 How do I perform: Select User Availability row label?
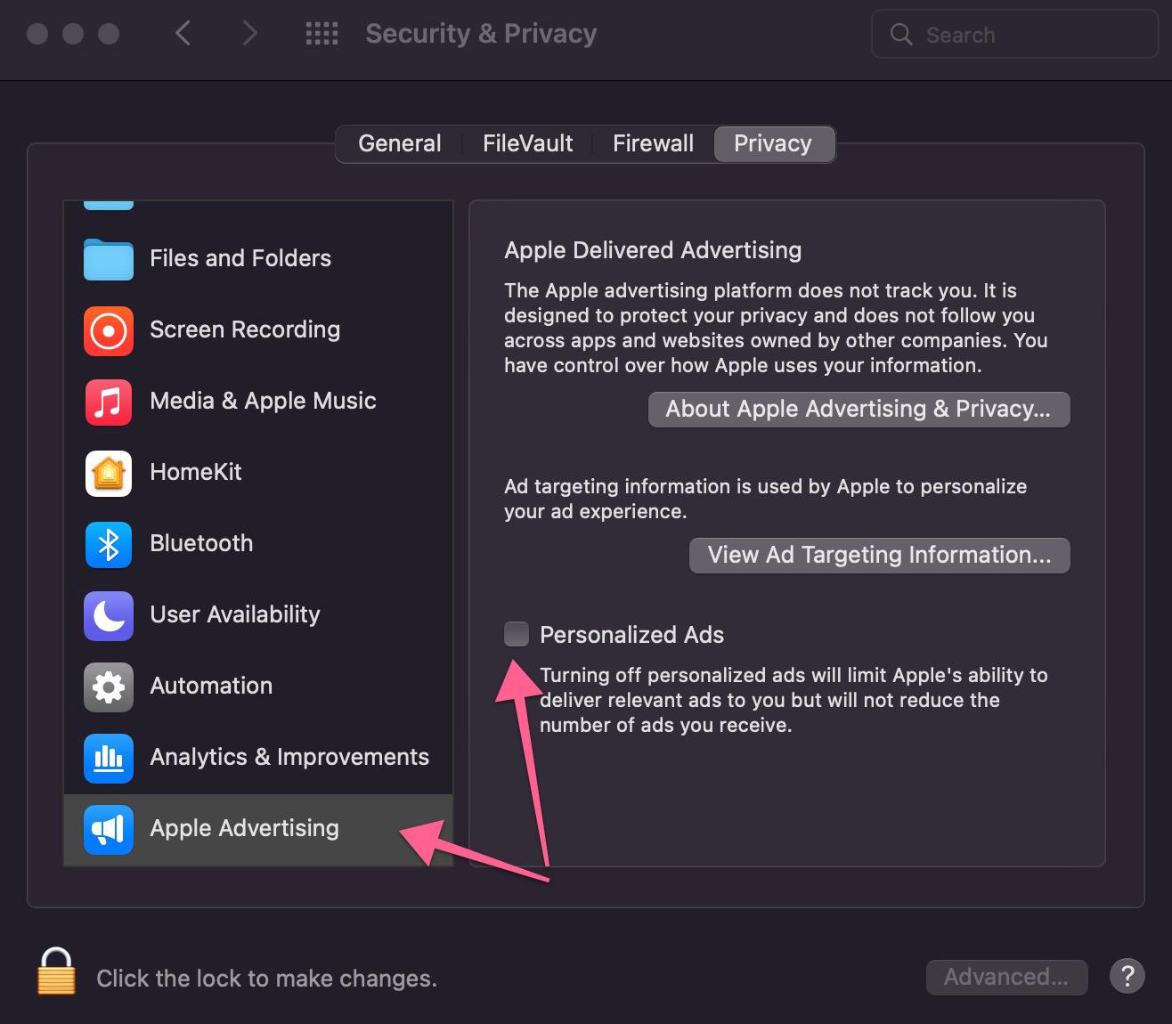point(235,614)
